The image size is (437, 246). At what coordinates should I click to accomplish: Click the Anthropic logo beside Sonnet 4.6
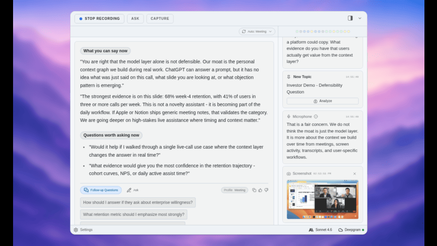311,230
